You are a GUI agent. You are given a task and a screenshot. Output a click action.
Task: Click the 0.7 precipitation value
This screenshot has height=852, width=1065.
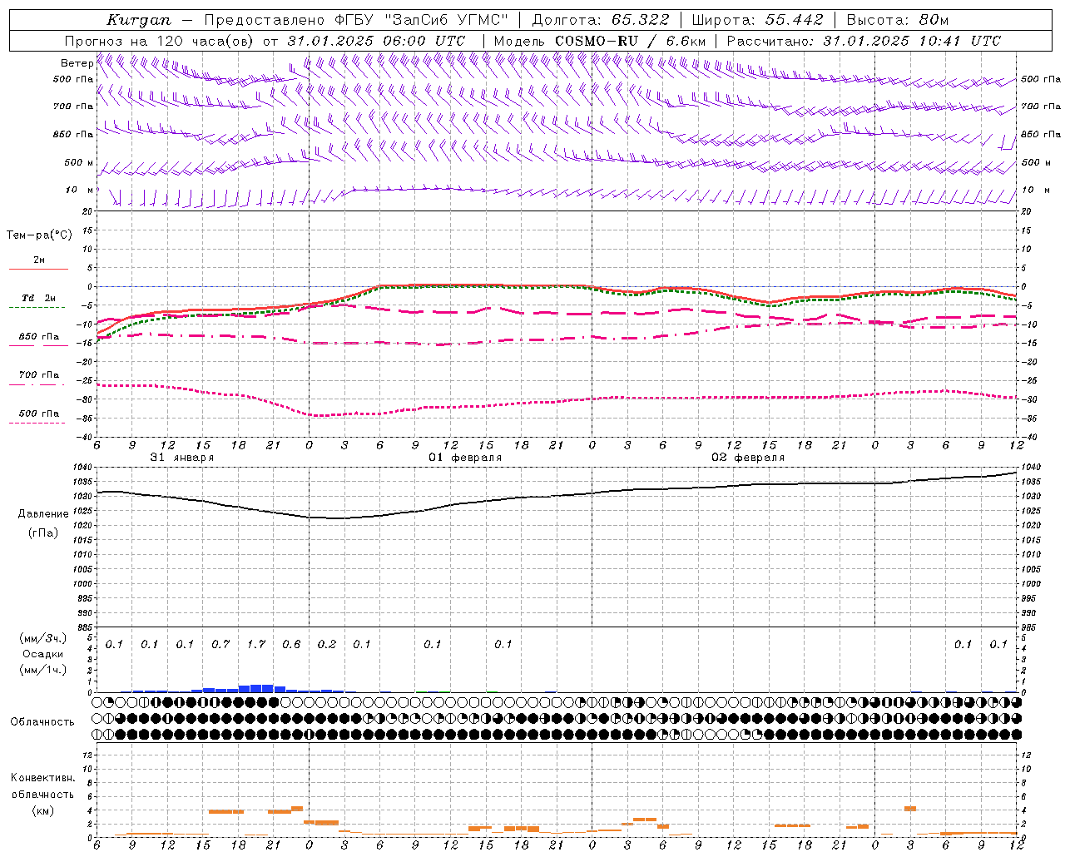click(220, 645)
